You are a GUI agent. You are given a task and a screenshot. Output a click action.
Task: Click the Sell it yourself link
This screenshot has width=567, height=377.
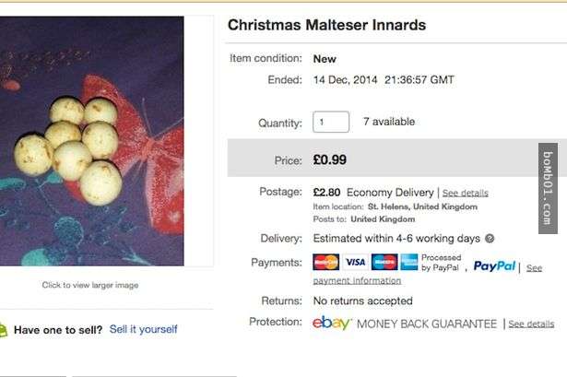pos(143,329)
